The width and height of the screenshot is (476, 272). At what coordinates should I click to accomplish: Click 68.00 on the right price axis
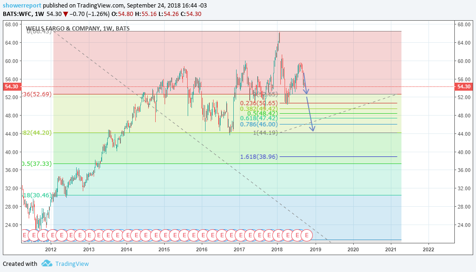(x=464, y=24)
